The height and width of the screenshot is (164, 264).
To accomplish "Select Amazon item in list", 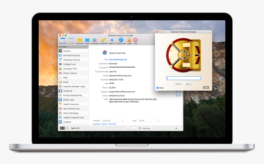I will [x=73, y=51].
